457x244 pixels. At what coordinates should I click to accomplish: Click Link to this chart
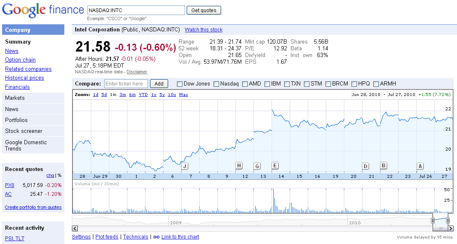(x=180, y=237)
